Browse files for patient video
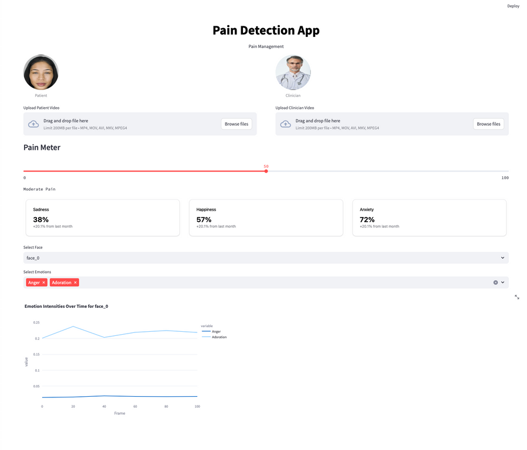 pyautogui.click(x=237, y=124)
